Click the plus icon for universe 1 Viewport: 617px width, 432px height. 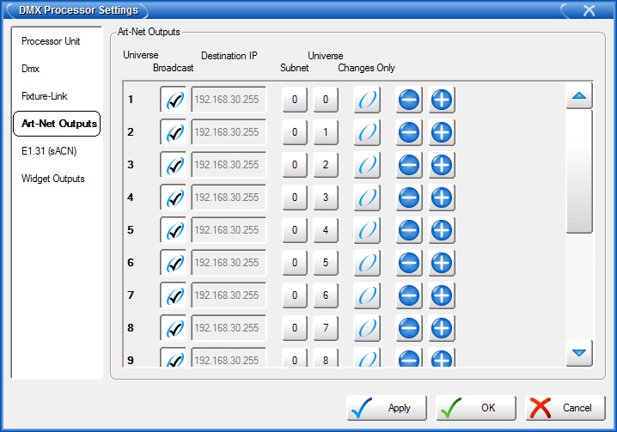point(442,100)
